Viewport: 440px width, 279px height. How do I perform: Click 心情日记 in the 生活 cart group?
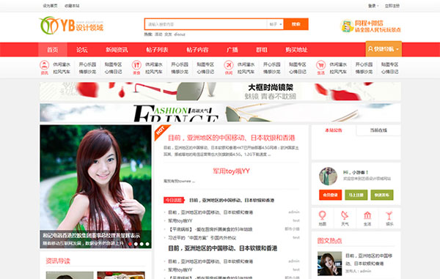[x=389, y=72]
